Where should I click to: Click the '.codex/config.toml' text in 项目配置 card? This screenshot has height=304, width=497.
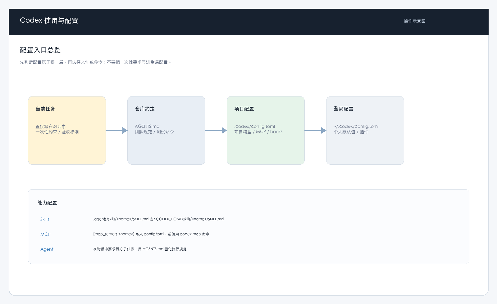click(x=255, y=126)
